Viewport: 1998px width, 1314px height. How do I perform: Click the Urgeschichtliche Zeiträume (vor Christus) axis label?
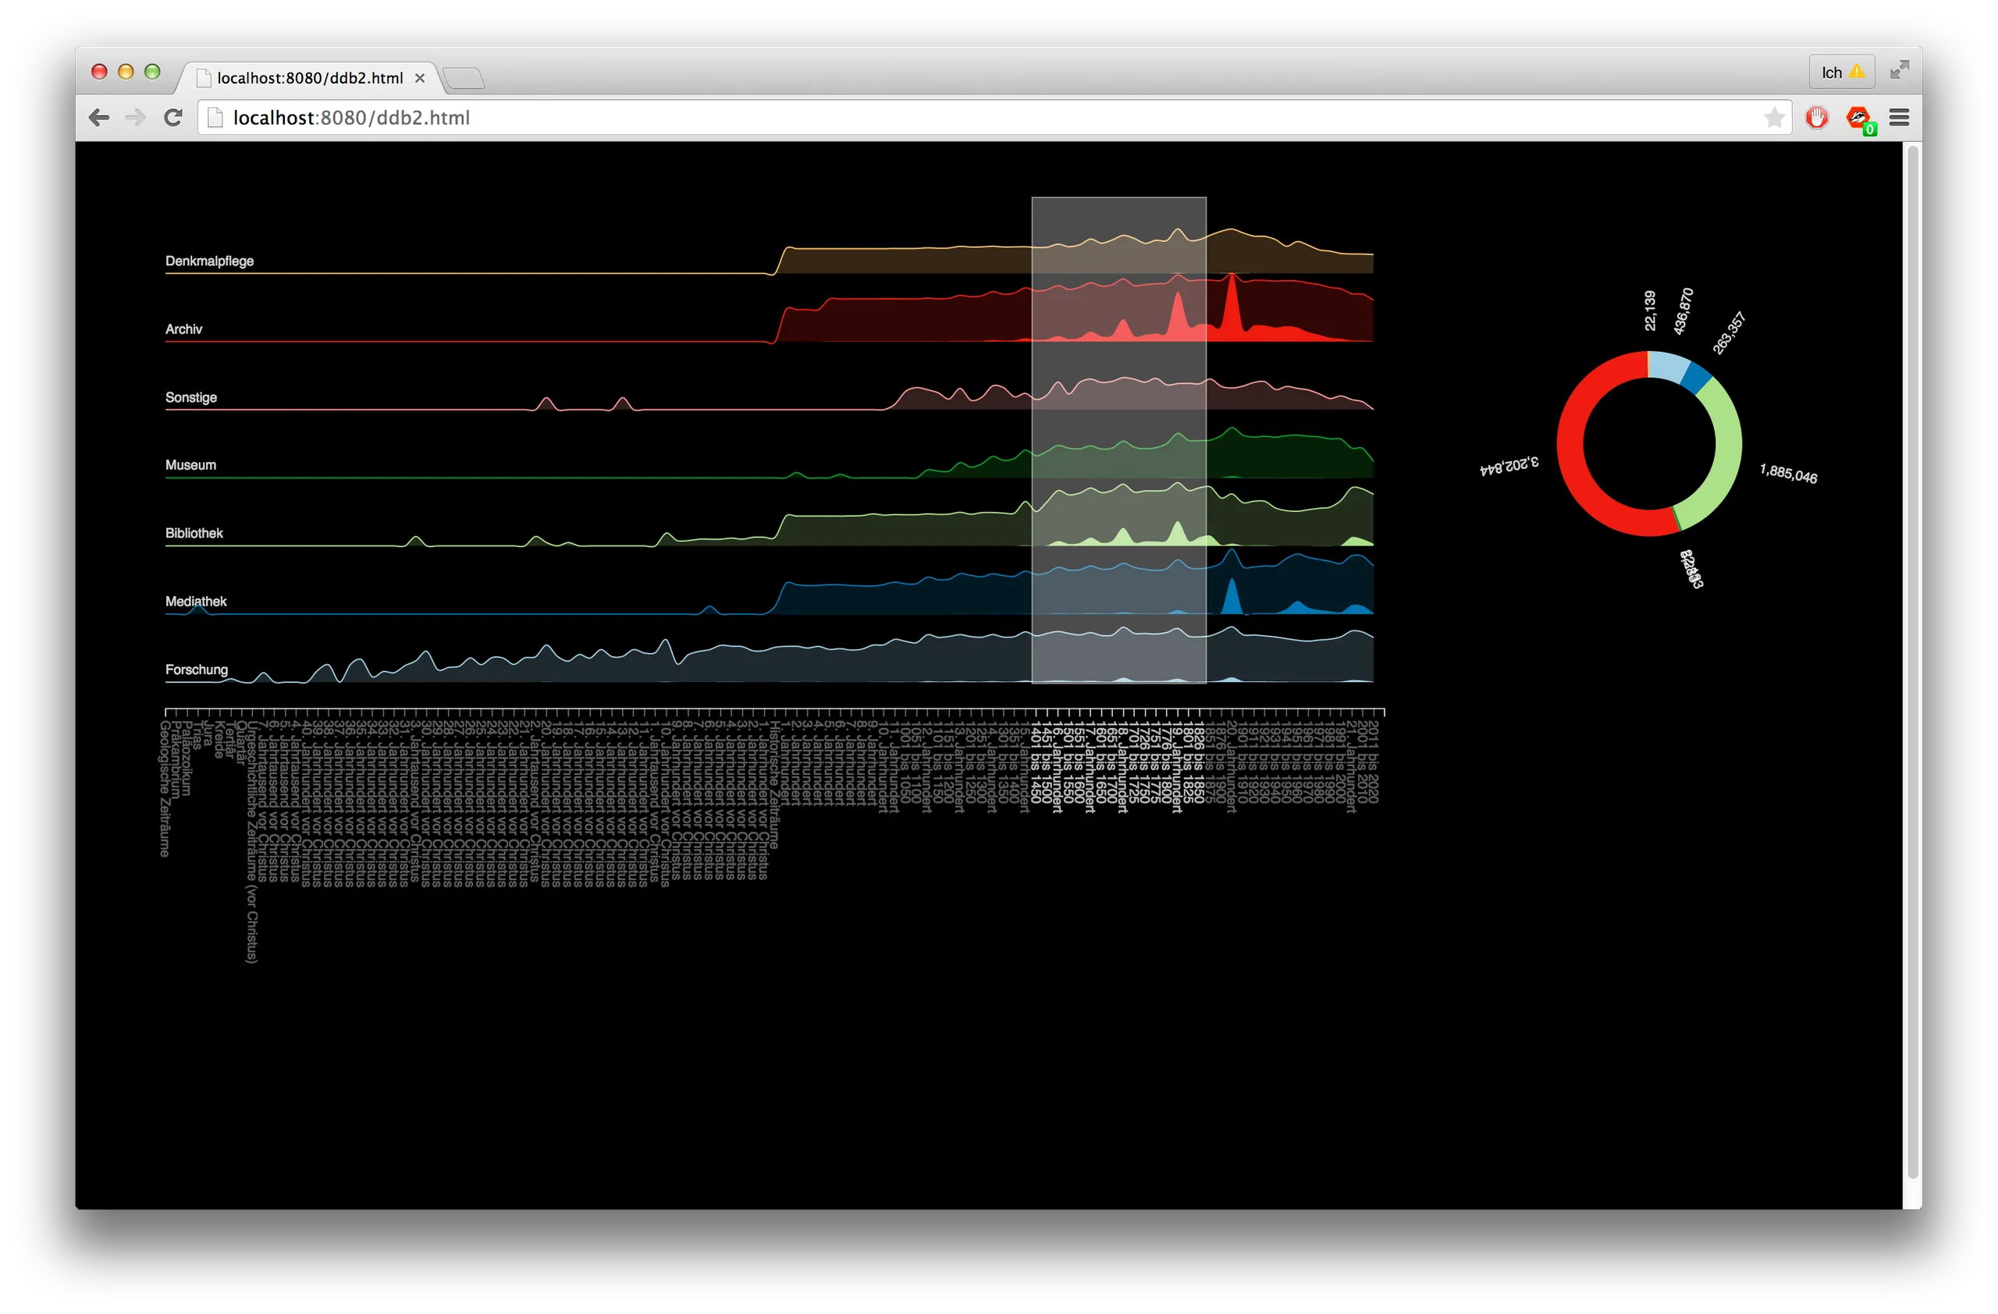pyautogui.click(x=251, y=842)
